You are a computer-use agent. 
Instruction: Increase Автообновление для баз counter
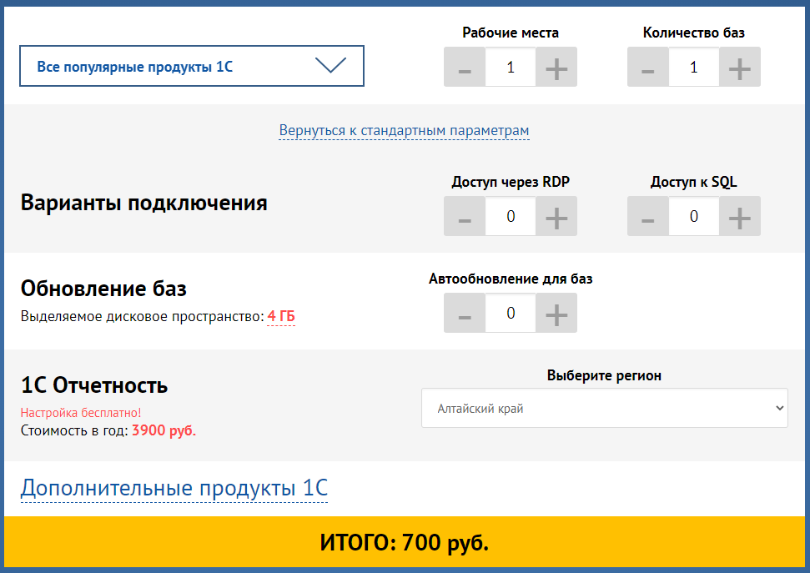coord(556,313)
